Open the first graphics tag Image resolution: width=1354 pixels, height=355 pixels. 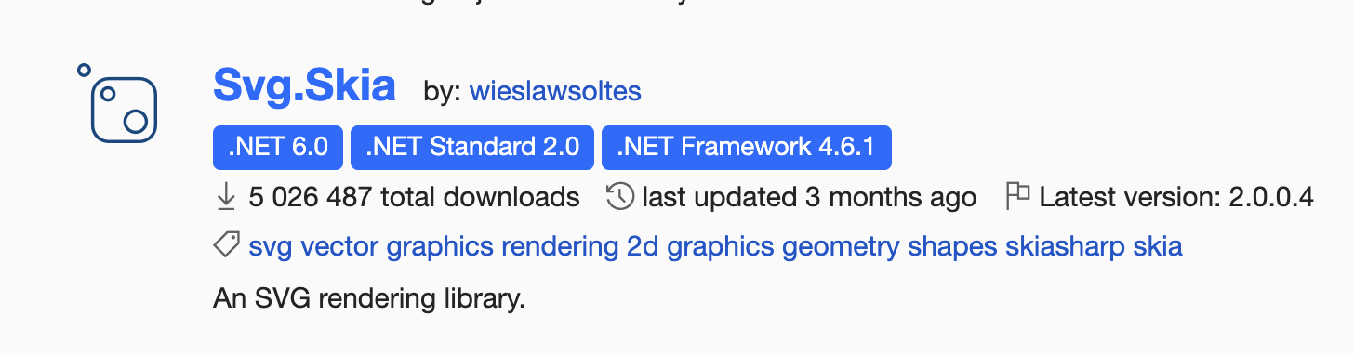tap(440, 247)
